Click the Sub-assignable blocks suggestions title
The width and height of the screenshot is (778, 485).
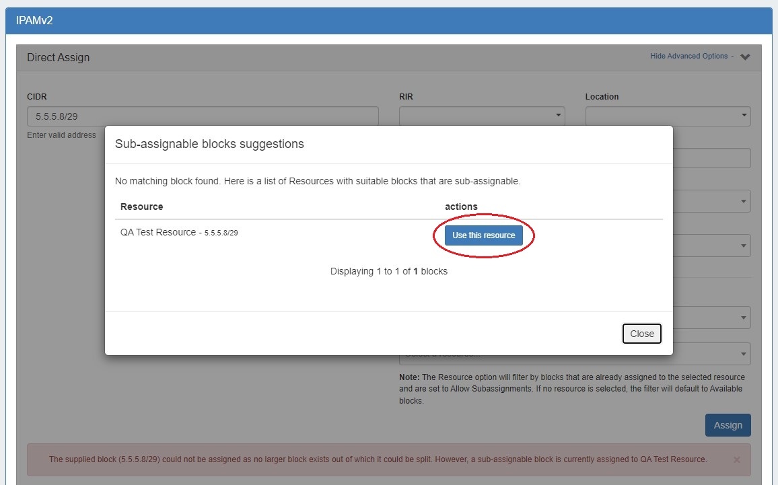click(209, 144)
